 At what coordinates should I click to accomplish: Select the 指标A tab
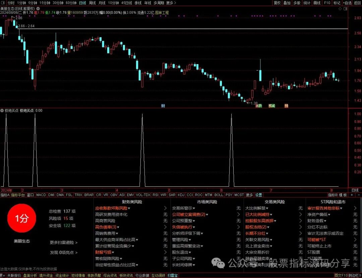point(5,195)
